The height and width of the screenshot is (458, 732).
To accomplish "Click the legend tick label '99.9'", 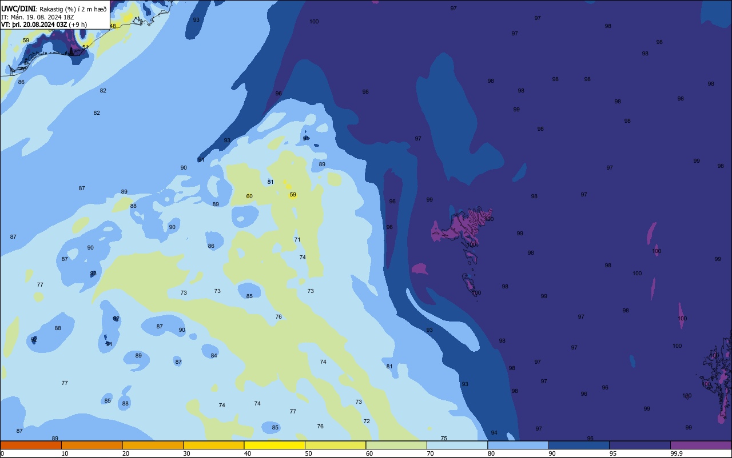I will [676, 453].
